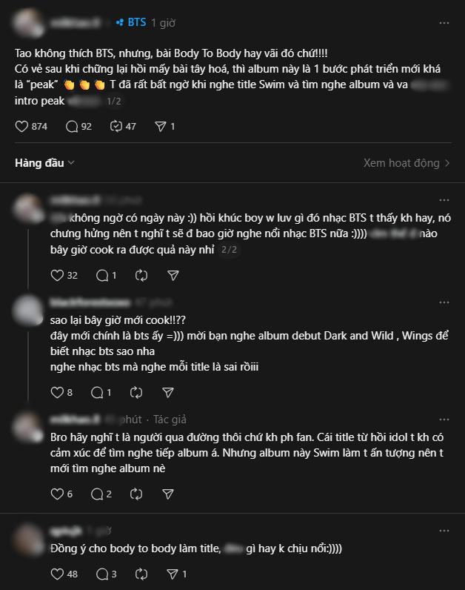
Task: Share the main post via send icon
Action: point(160,127)
